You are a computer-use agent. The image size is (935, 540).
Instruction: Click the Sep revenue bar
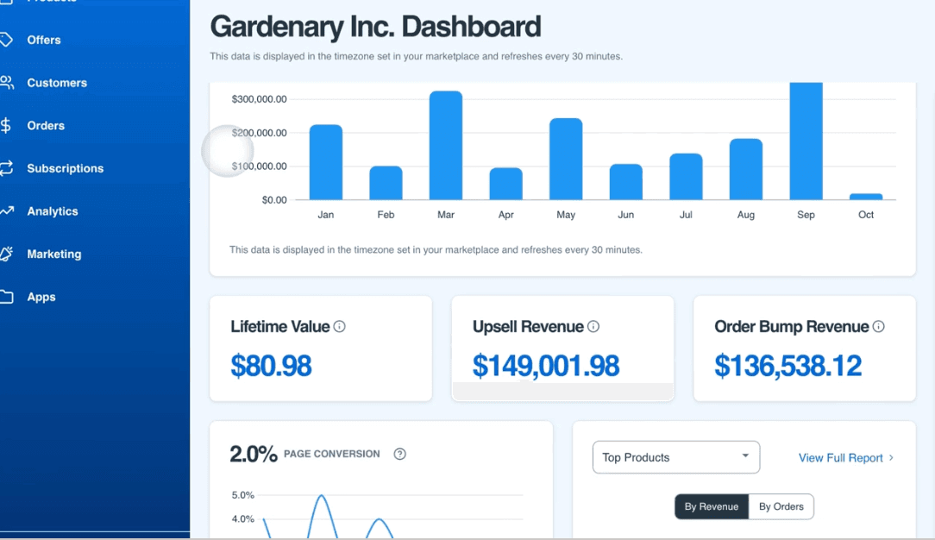806,141
